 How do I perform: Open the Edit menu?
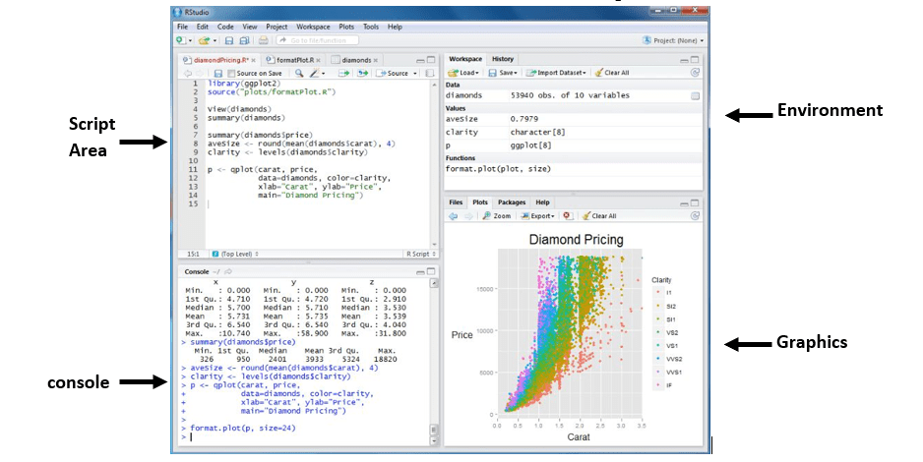[203, 27]
